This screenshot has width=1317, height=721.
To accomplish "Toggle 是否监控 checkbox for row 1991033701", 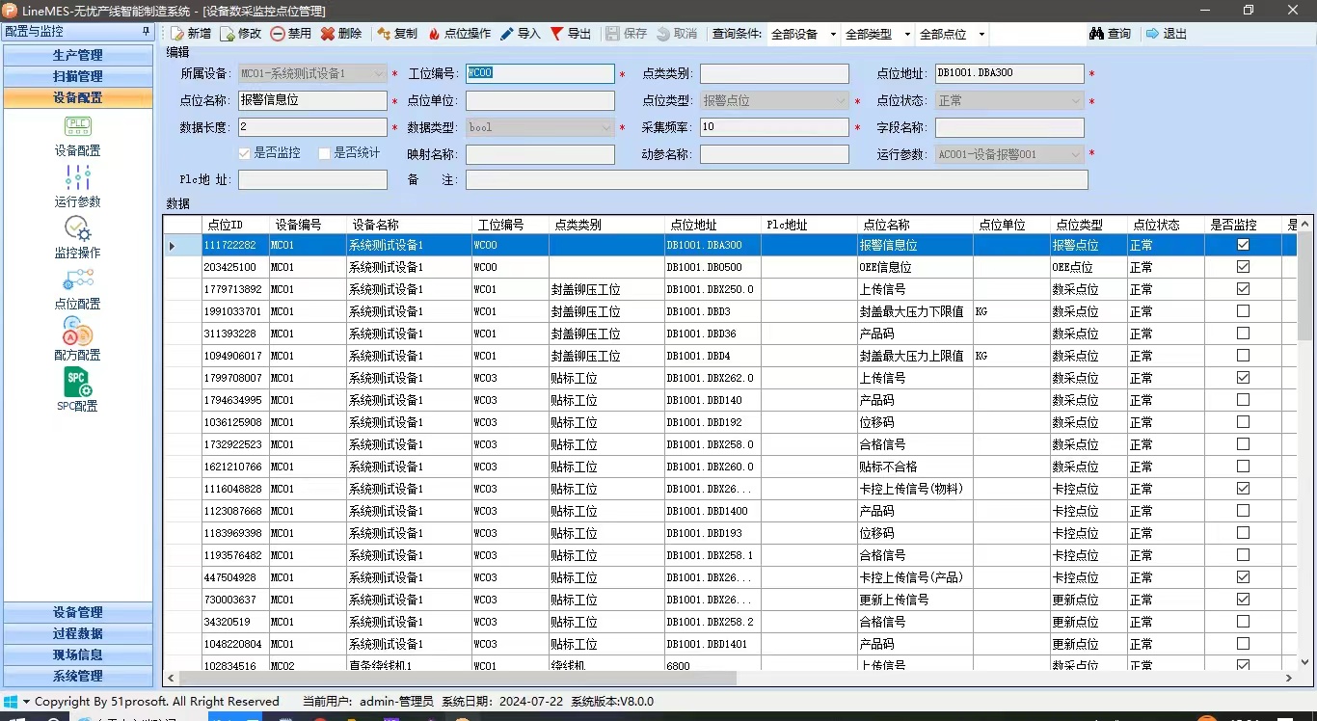I will (1243, 311).
